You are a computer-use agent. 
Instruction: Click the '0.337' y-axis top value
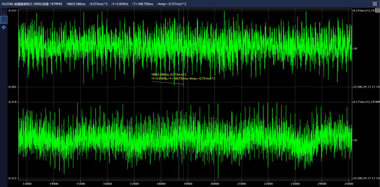click(x=13, y=10)
